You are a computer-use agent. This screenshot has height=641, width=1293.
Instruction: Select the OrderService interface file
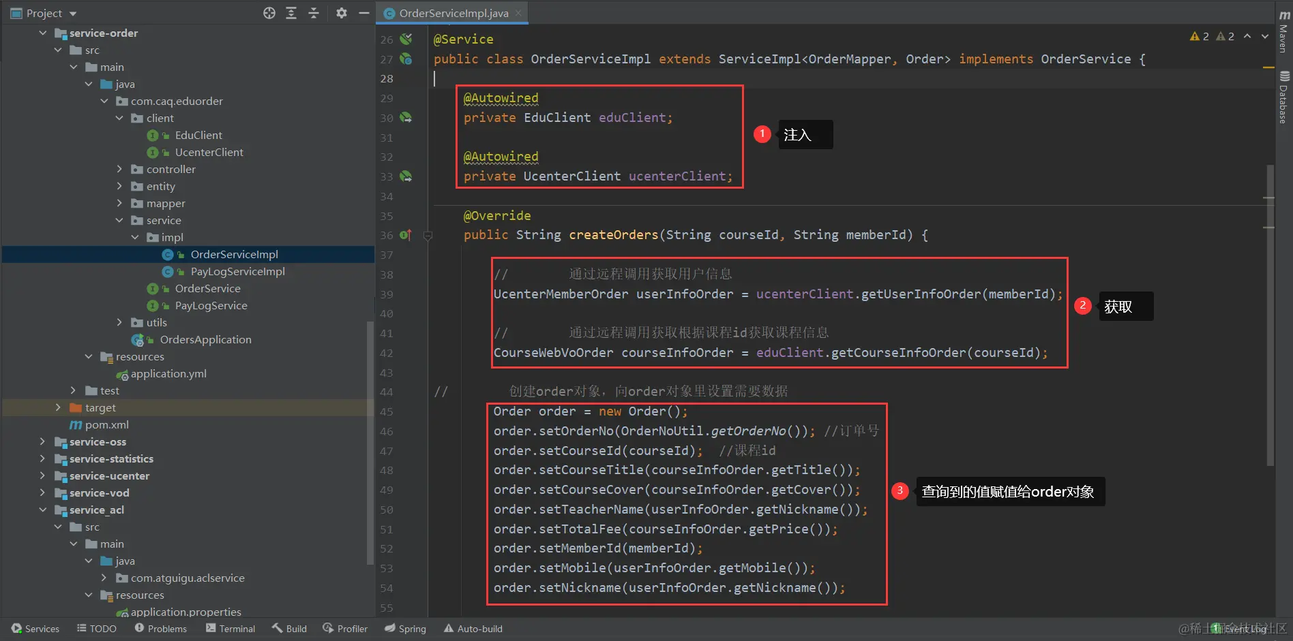(x=207, y=288)
